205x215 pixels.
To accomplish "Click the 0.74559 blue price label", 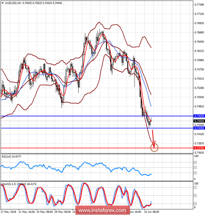I will [199, 116].
